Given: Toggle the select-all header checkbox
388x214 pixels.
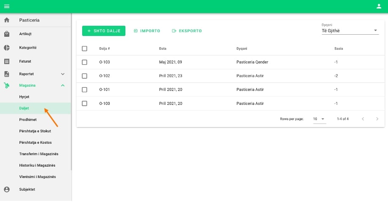Looking at the screenshot, I should 84,49.
